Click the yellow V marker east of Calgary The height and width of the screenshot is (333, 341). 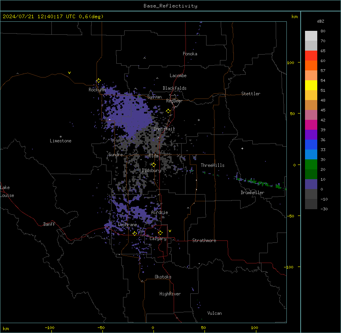click(170, 231)
